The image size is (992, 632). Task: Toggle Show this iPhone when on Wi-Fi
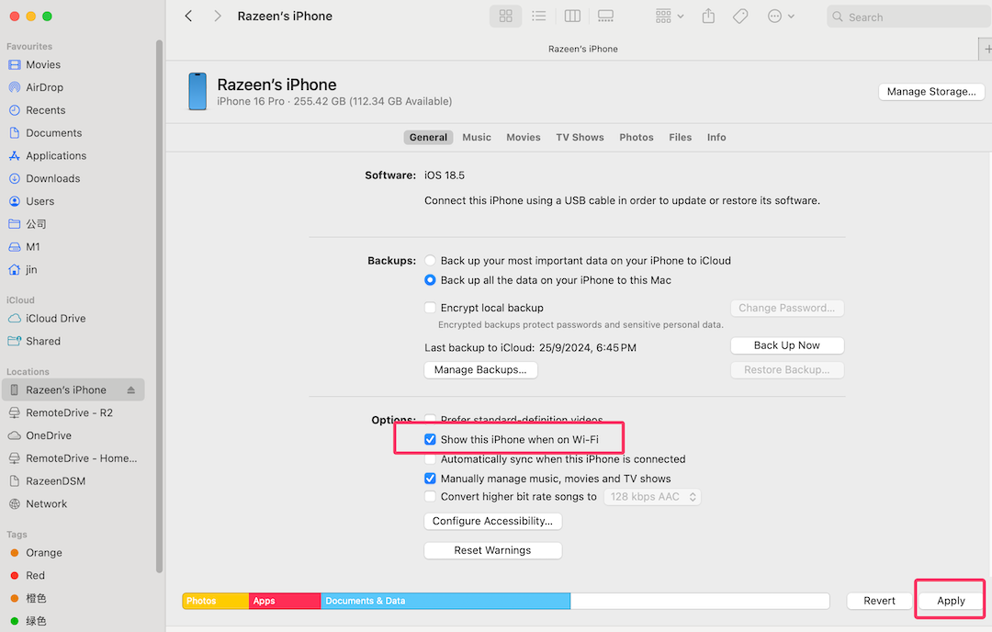click(430, 440)
